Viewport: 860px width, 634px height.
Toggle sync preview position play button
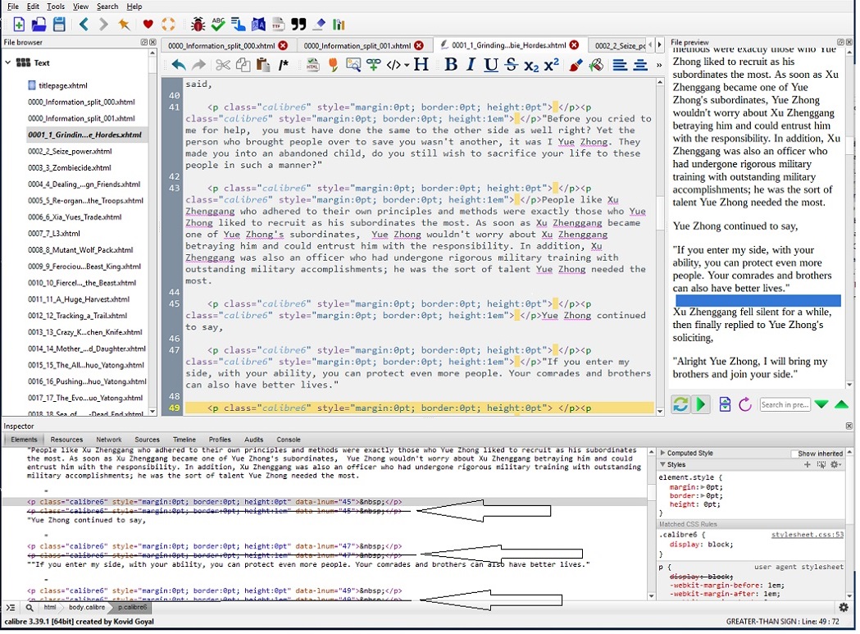coord(700,404)
